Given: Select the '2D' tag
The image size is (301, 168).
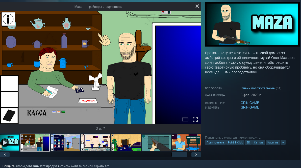Looking at the screenshot, I should (248, 142).
